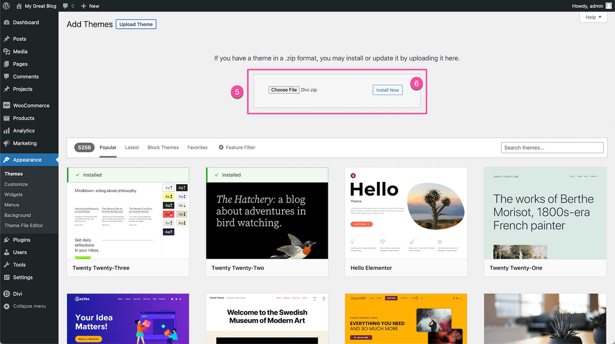This screenshot has height=344, width=615.
Task: Expand the Help dropdown
Action: [593, 17]
